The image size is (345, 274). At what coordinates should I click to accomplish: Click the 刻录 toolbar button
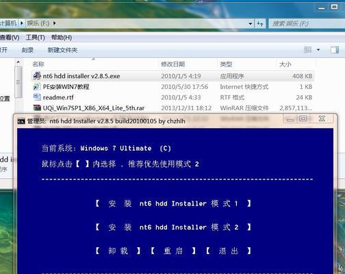point(27,50)
